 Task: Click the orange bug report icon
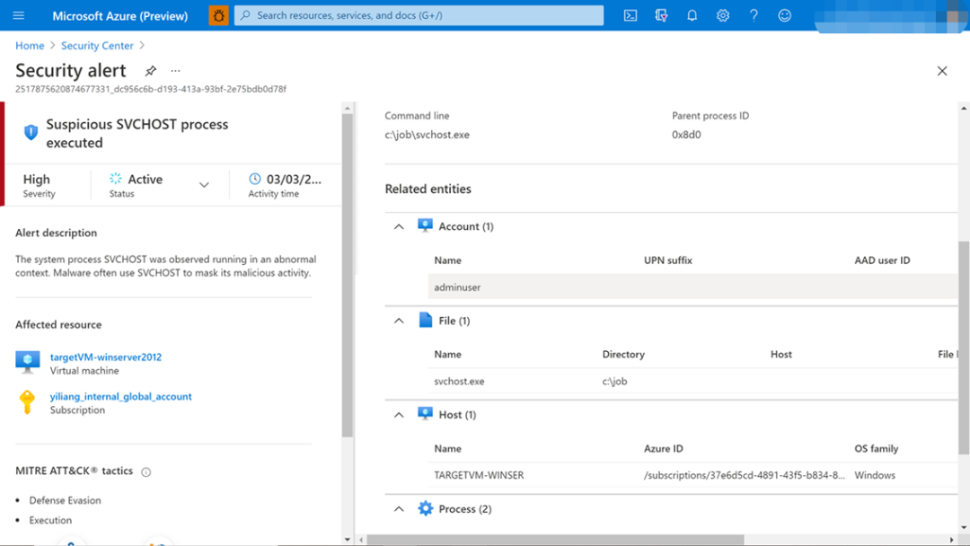point(218,15)
